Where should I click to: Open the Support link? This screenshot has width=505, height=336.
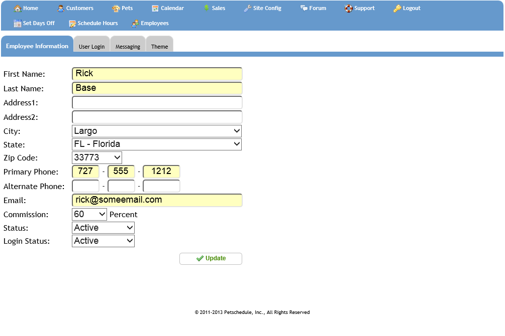coord(364,8)
